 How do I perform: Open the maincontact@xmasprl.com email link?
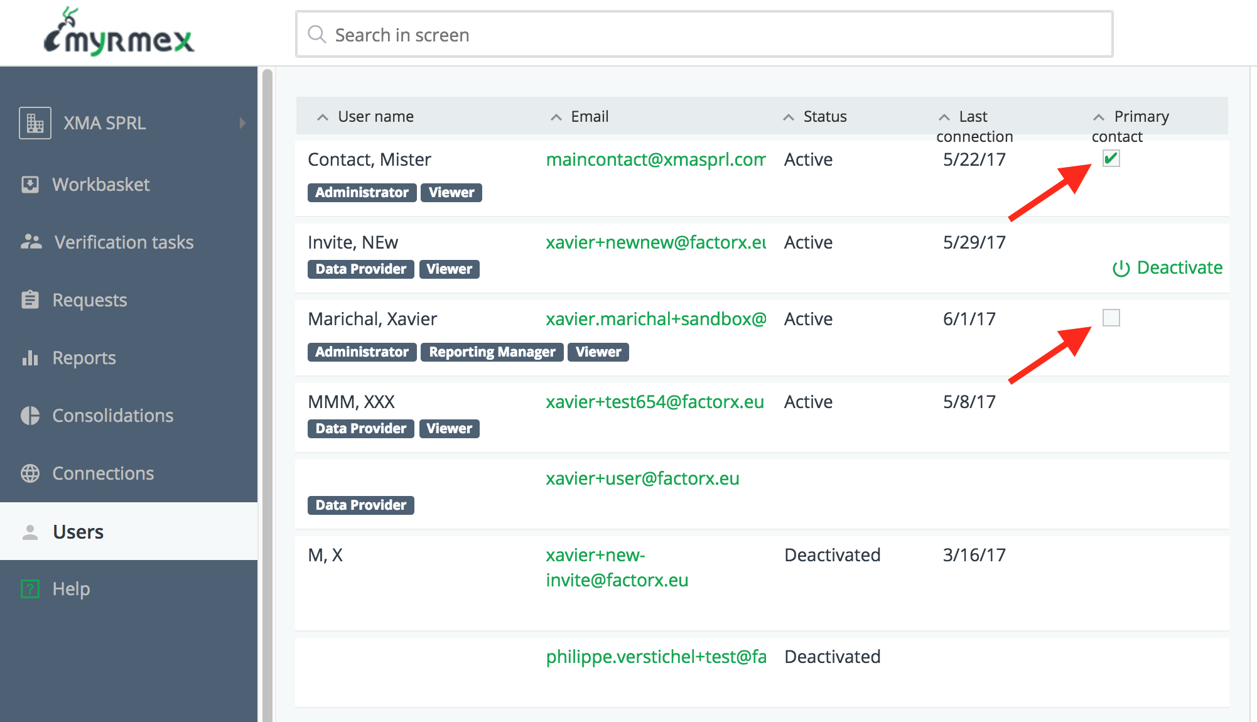tap(655, 159)
